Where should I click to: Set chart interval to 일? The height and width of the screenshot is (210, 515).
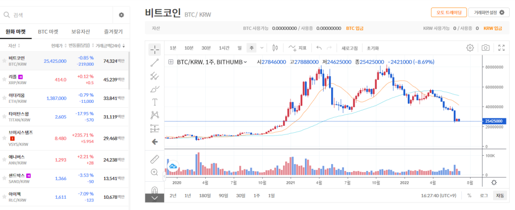pos(240,48)
